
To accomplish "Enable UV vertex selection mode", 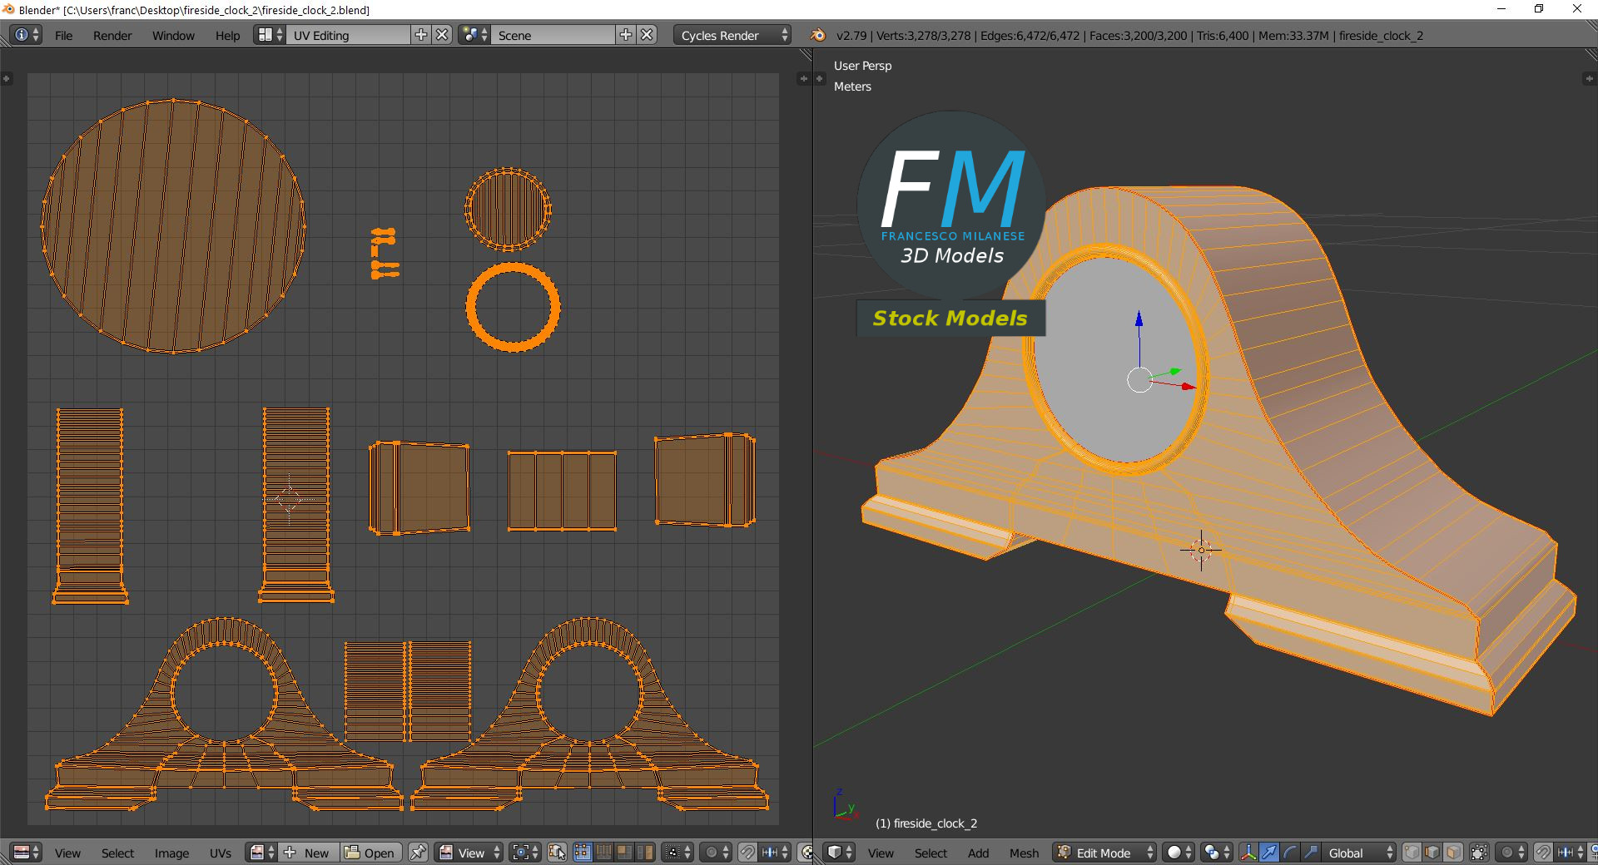I will [583, 853].
